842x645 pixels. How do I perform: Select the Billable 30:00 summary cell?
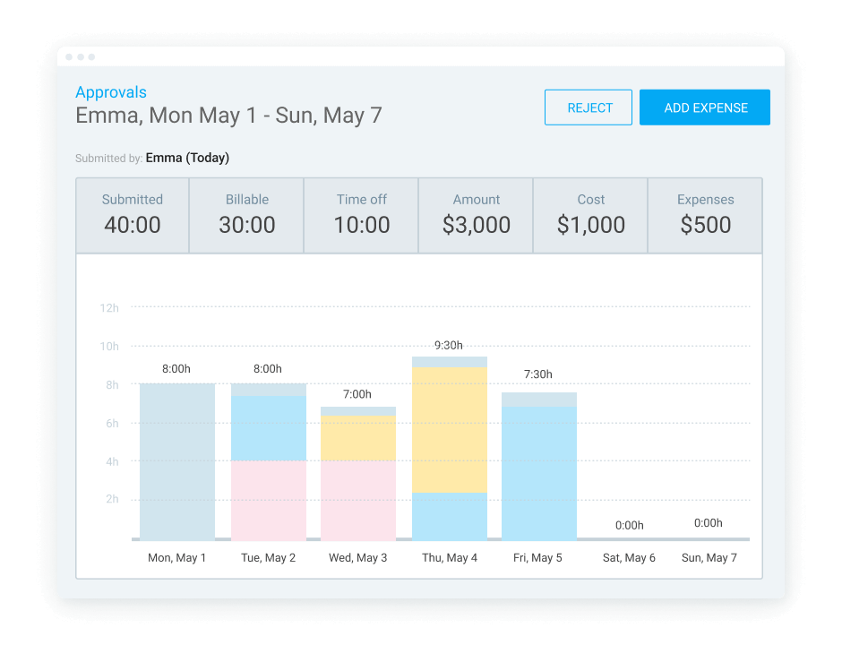click(246, 215)
